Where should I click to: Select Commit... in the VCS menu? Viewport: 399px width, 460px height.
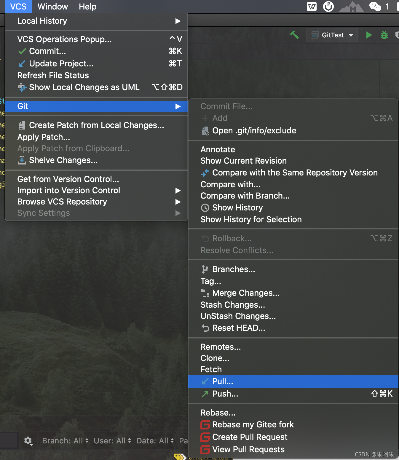96,51
